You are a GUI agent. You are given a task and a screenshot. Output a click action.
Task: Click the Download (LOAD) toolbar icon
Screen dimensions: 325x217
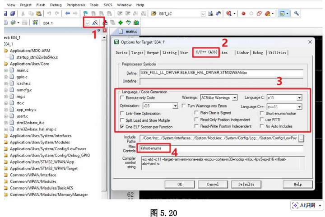[x=34, y=22]
